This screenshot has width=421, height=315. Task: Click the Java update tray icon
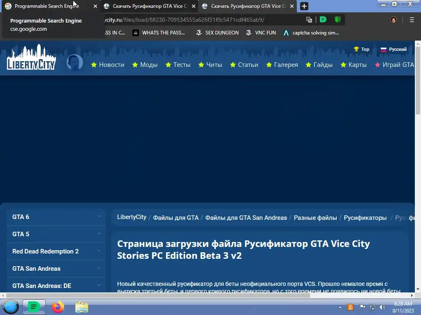350,307
